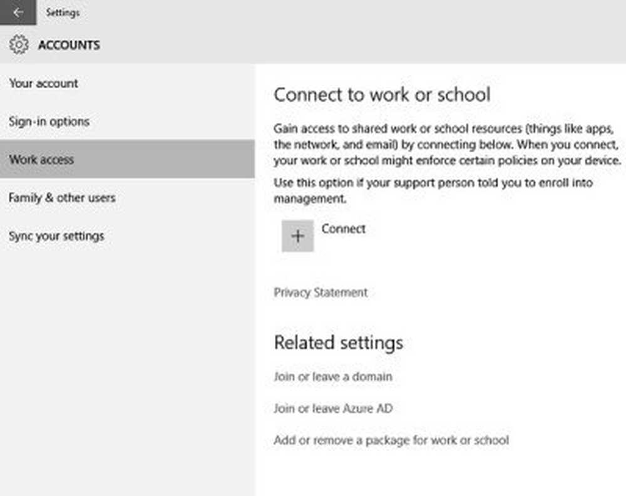Click the ACCOUNTS header title
The image size is (626, 496).
tap(69, 45)
